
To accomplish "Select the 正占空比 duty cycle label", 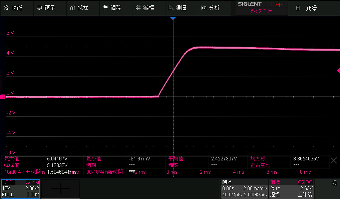I will point(260,165).
